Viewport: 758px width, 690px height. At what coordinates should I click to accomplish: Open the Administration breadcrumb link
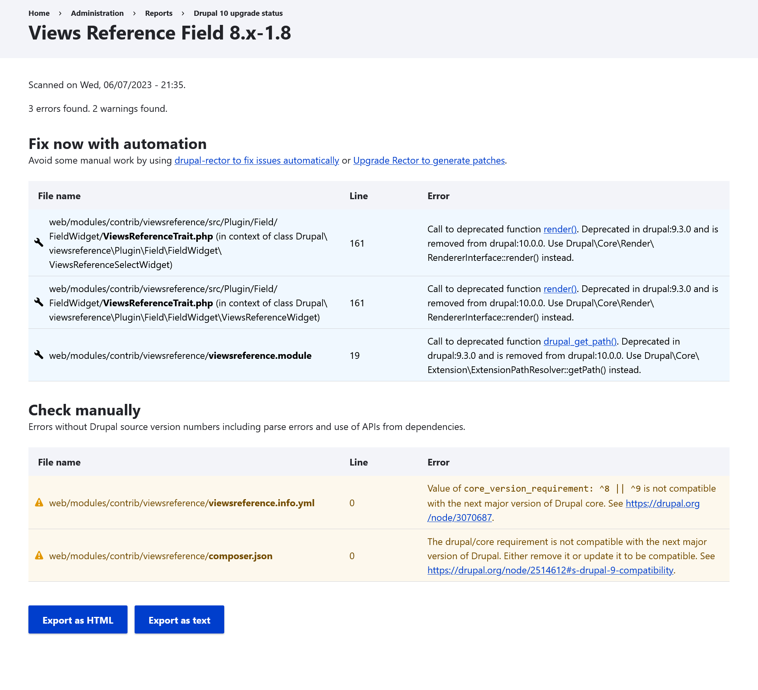point(97,13)
